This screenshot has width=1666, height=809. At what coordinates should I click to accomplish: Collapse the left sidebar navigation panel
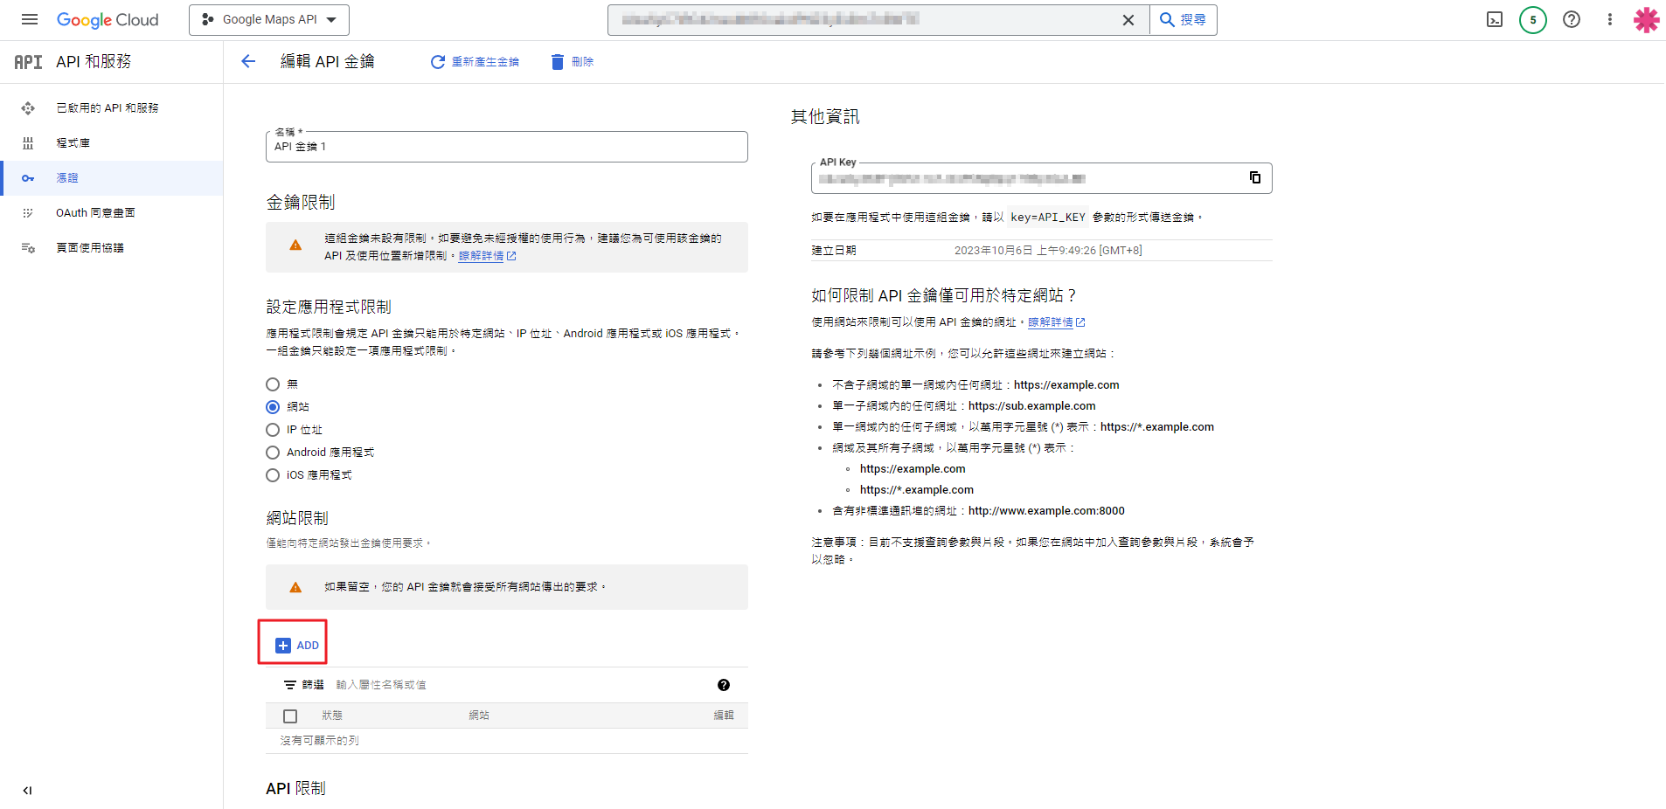tap(27, 791)
